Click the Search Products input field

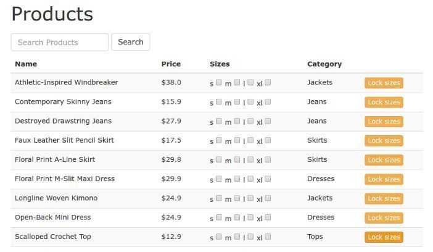click(x=60, y=42)
